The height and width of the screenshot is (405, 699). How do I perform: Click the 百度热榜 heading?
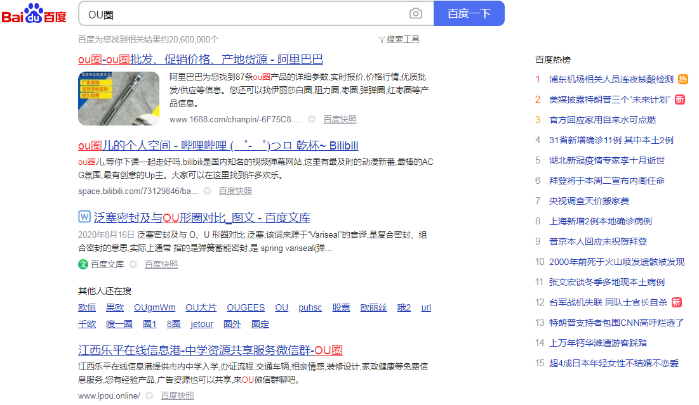553,60
